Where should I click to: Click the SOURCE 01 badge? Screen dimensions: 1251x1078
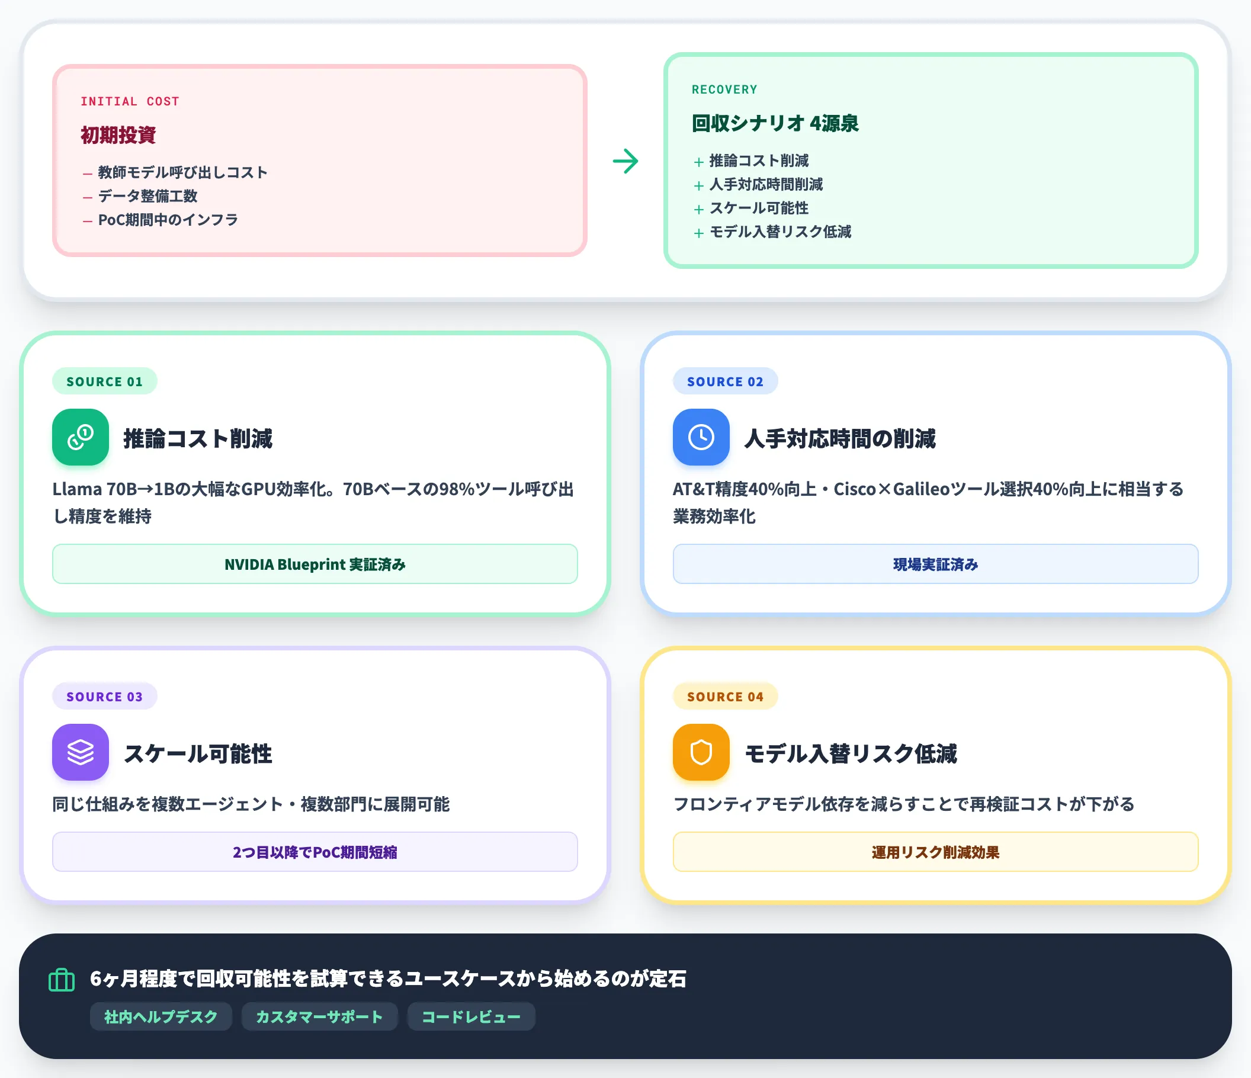104,381
